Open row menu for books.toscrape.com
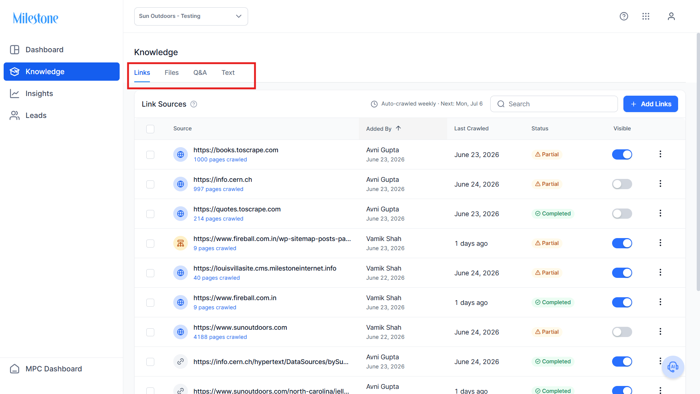The width and height of the screenshot is (700, 394). tap(660, 154)
